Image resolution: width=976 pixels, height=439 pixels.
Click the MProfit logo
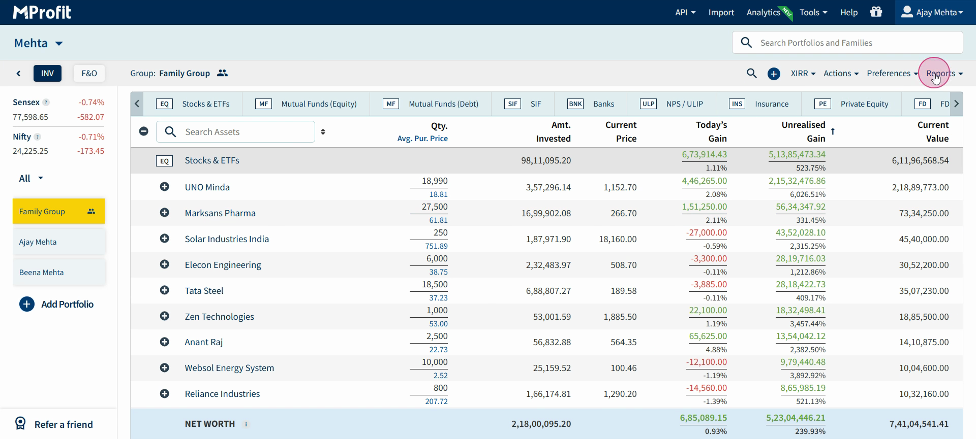(42, 12)
